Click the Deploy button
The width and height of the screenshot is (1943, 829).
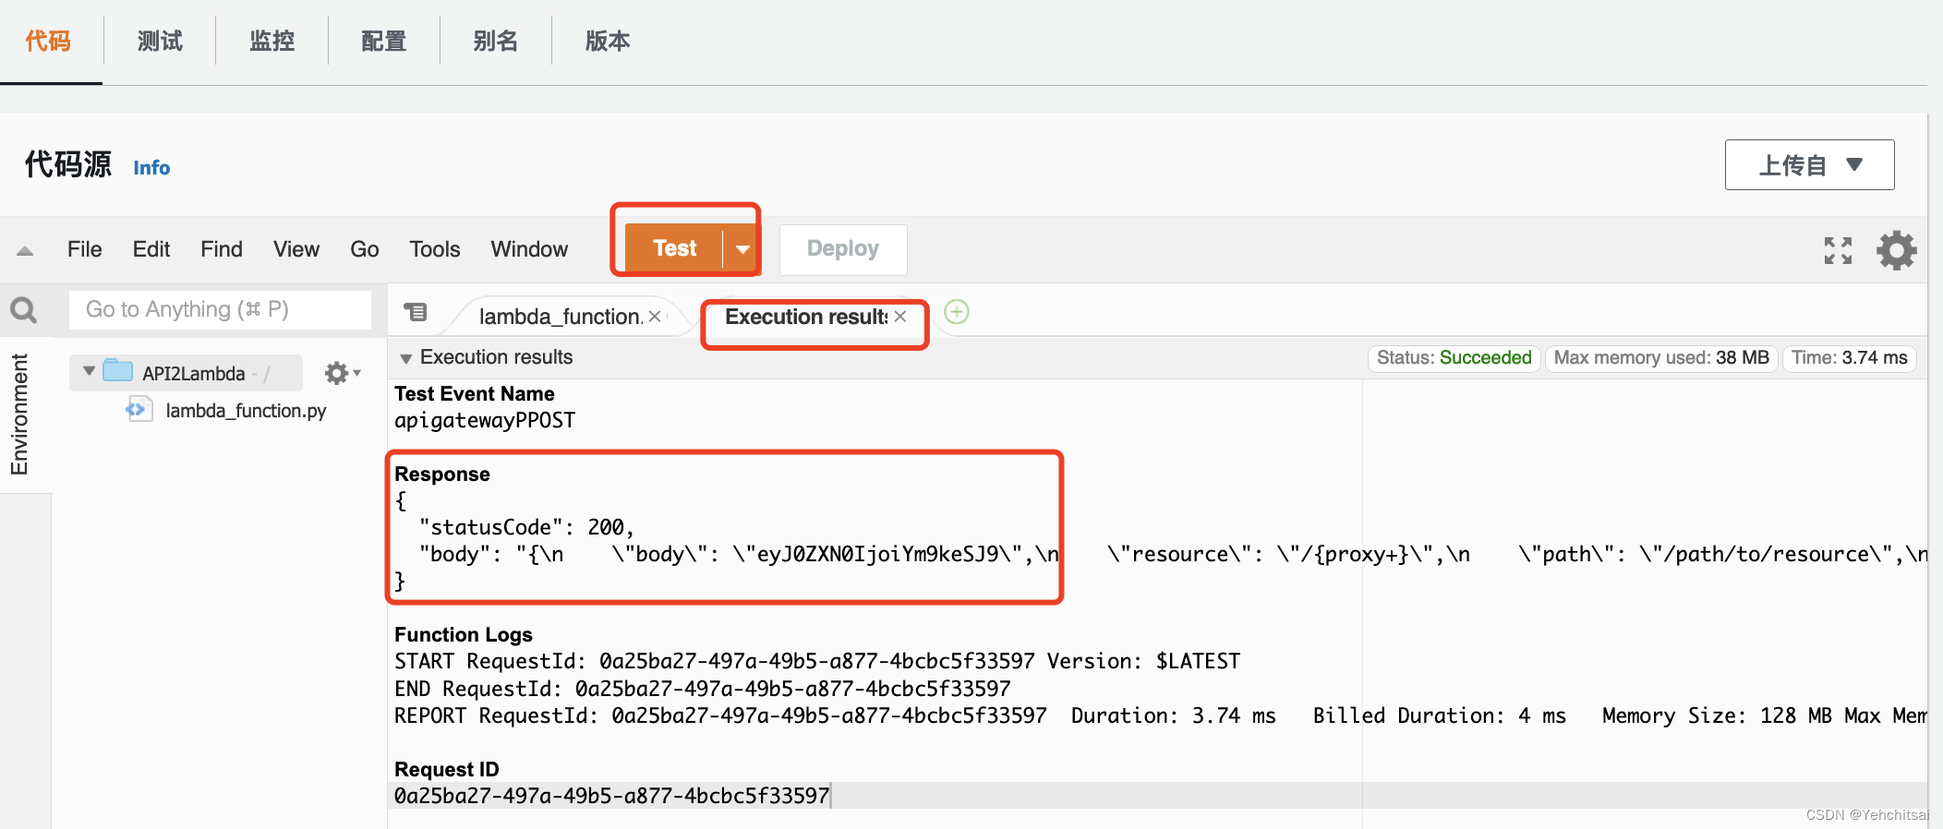pyautogui.click(x=843, y=249)
